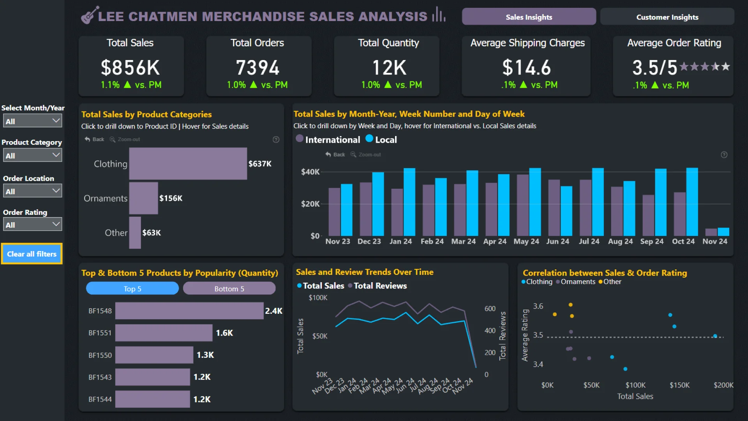Click the Clothing bar worth $637K
The width and height of the screenshot is (748, 421).
(188, 164)
